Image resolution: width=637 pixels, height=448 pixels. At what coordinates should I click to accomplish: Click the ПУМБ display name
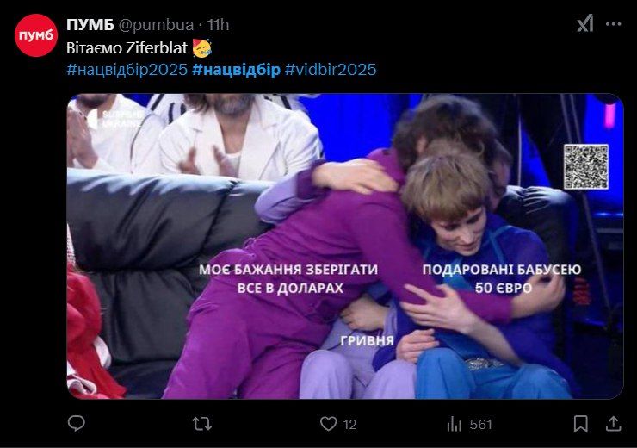90,25
